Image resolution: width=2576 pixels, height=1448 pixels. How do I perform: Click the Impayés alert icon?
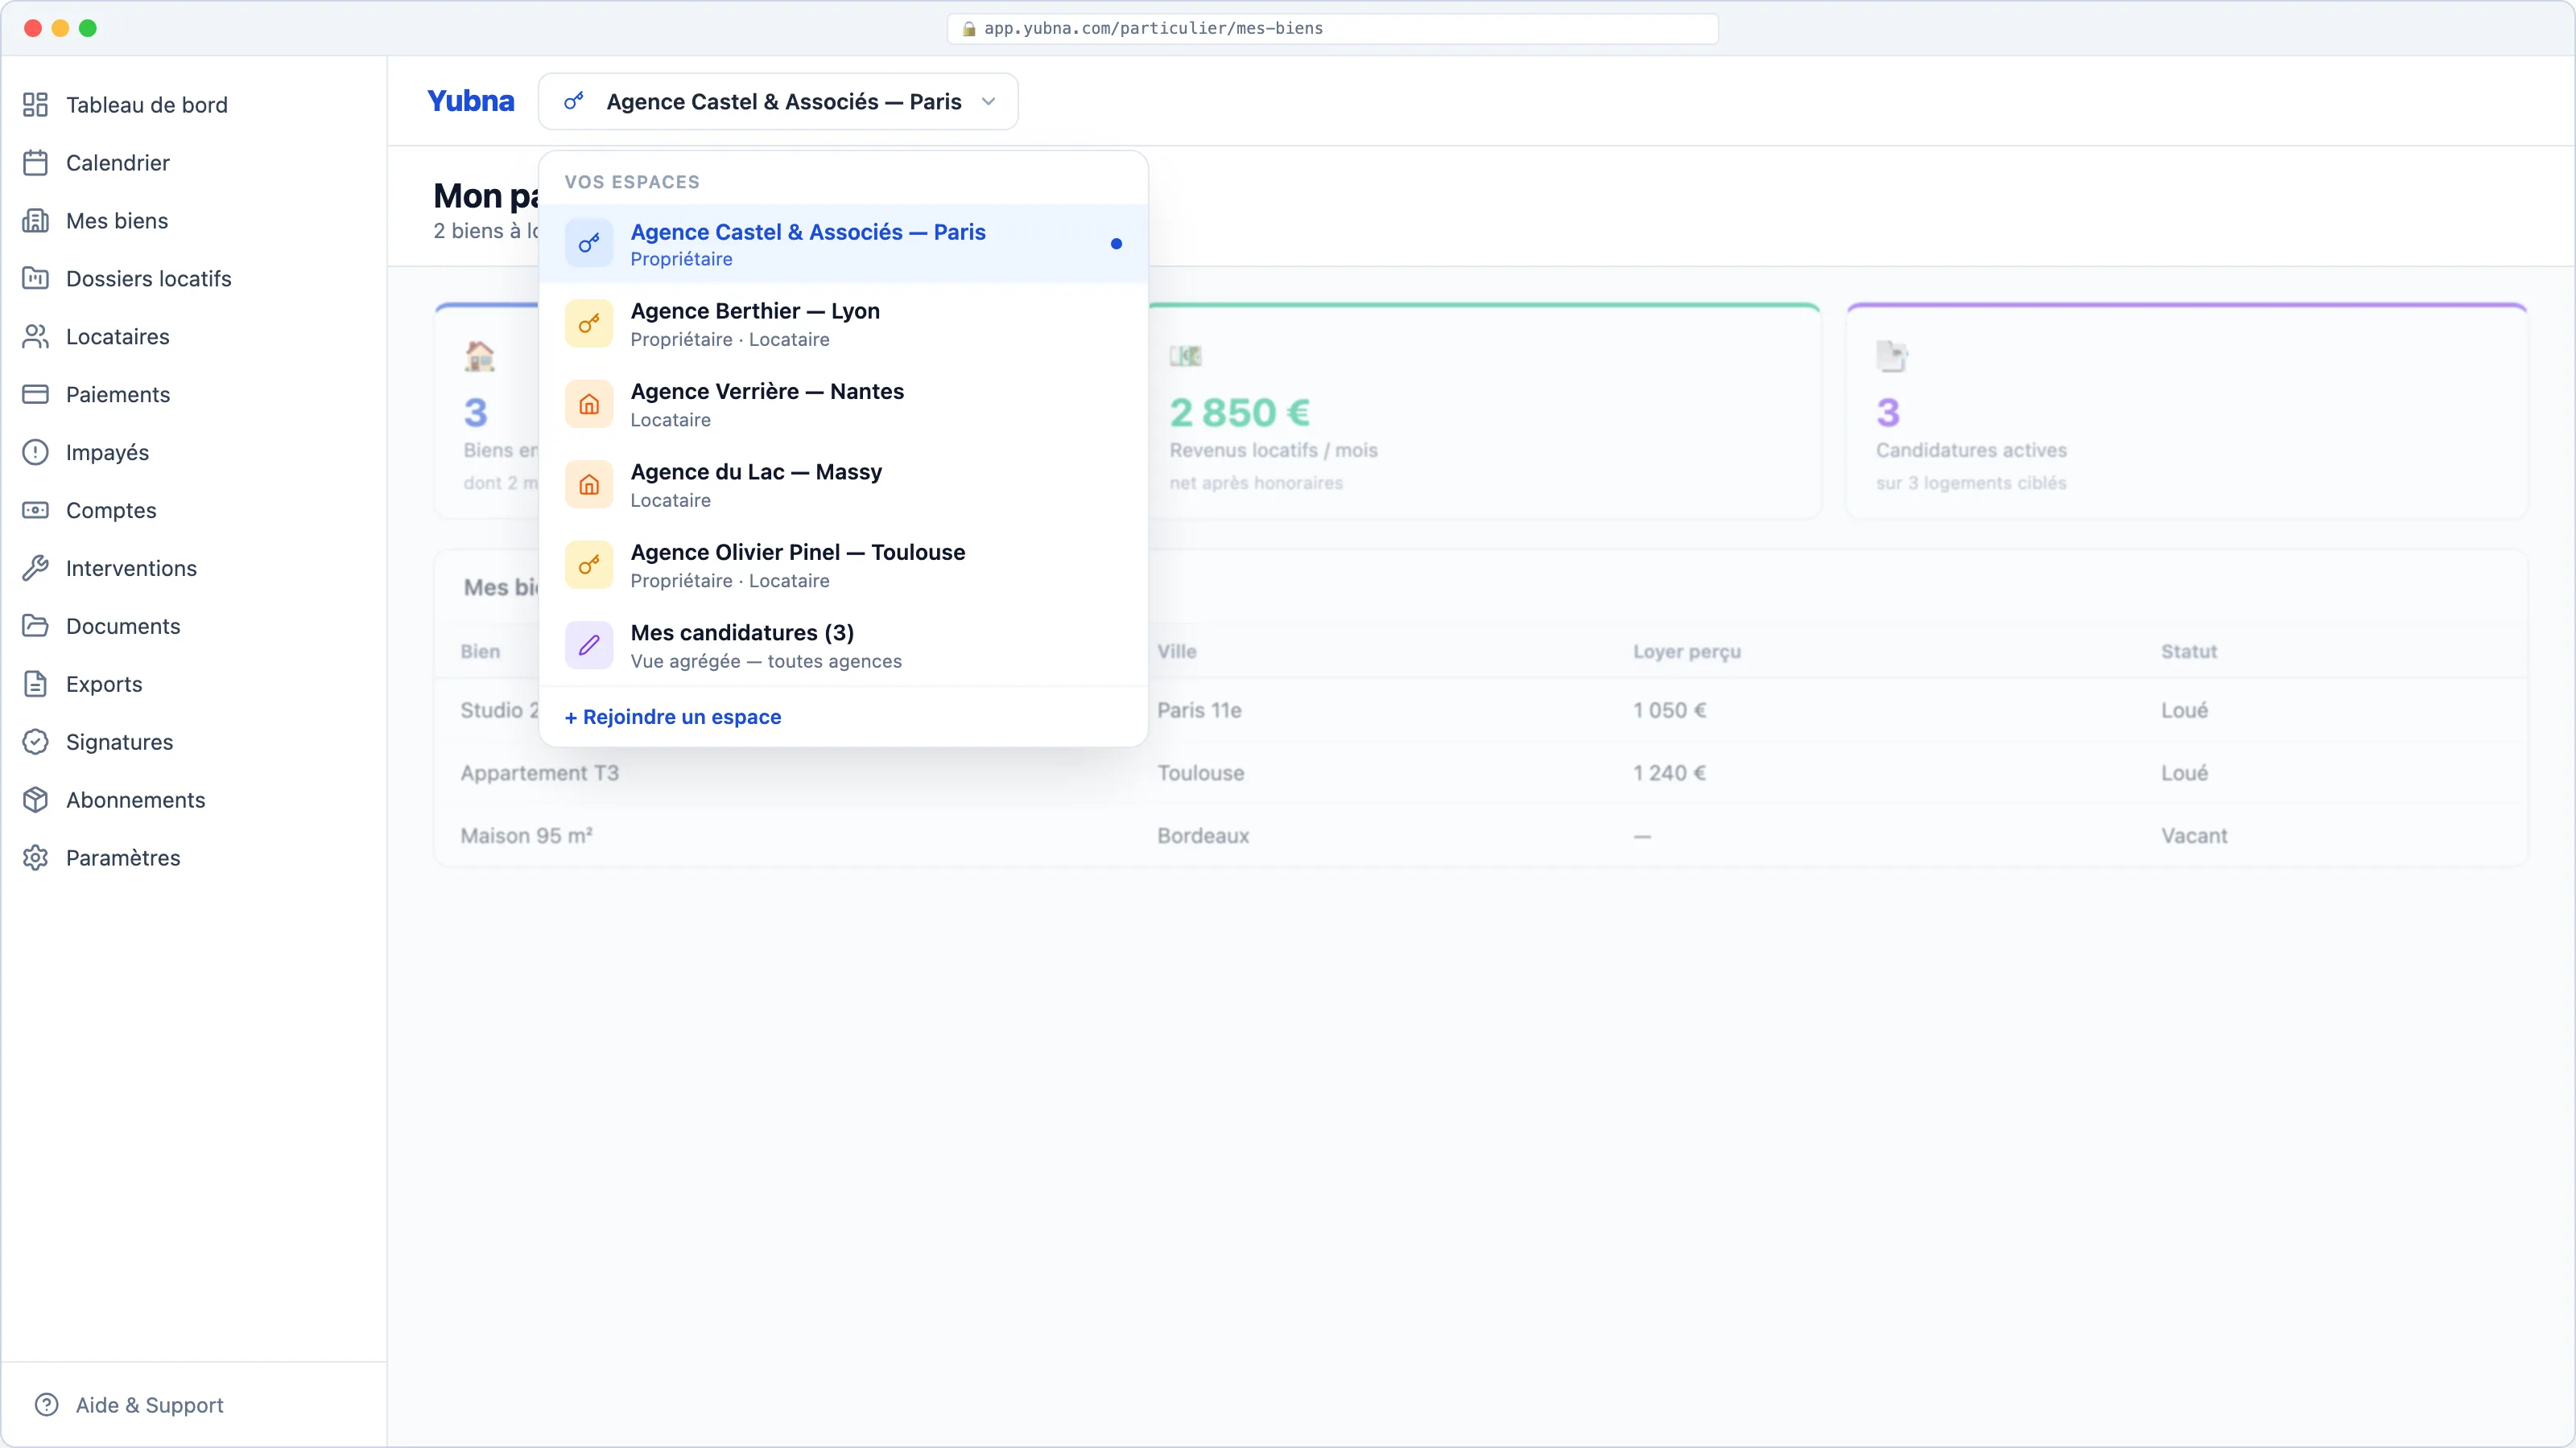point(36,453)
